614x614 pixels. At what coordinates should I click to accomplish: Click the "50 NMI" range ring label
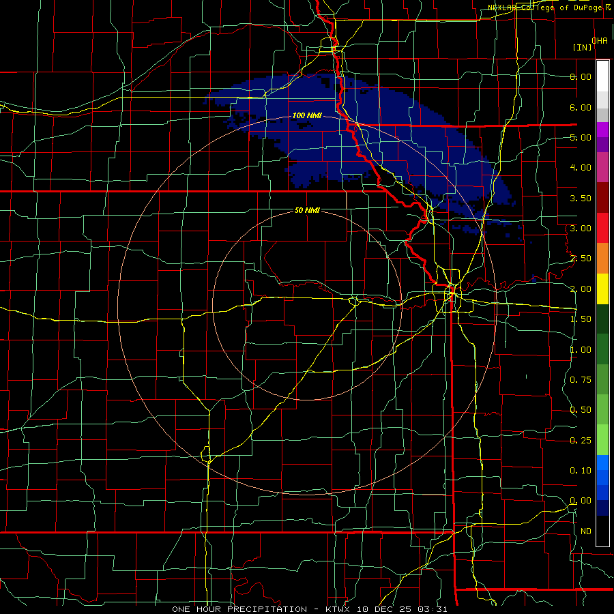[307, 210]
